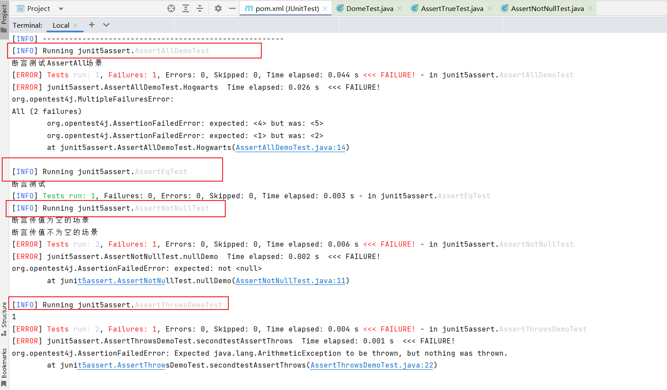Click the AssertNotNullTest.java:11 stack trace link
Image resolution: width=667 pixels, height=390 pixels.
290,281
